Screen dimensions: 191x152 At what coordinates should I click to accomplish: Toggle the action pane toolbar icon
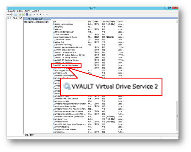[30, 14]
